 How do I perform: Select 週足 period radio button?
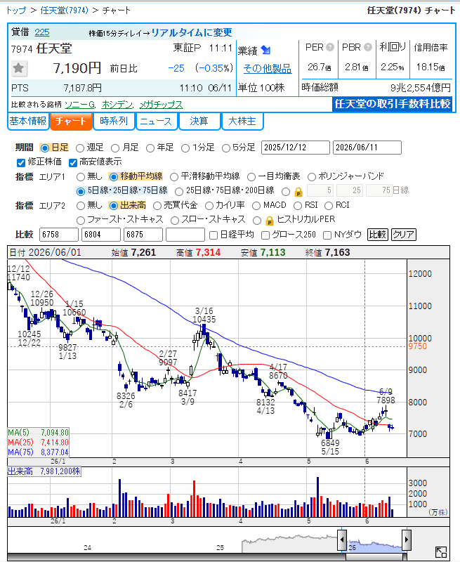pyautogui.click(x=80, y=148)
